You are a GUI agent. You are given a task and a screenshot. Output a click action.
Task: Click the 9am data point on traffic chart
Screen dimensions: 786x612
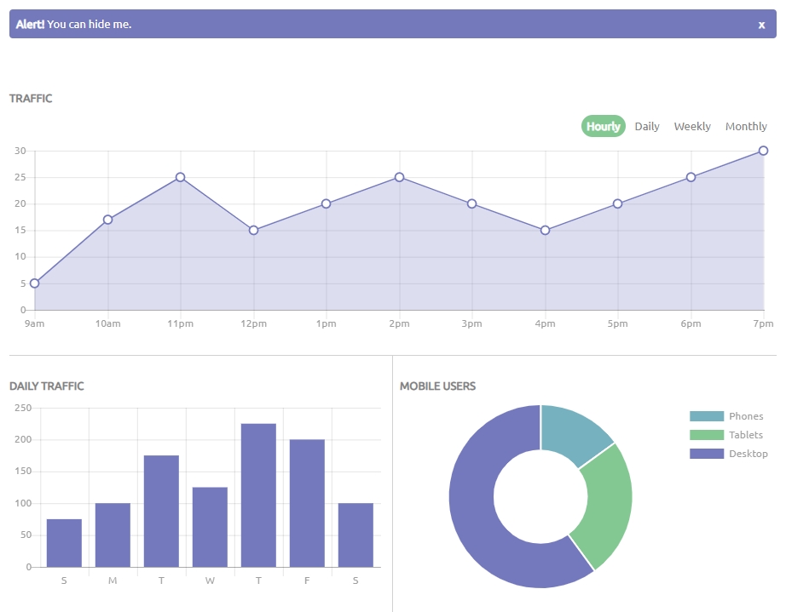tap(35, 283)
